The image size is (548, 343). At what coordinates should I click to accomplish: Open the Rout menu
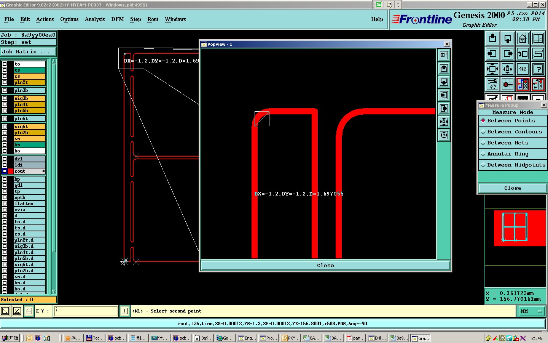pyautogui.click(x=153, y=19)
